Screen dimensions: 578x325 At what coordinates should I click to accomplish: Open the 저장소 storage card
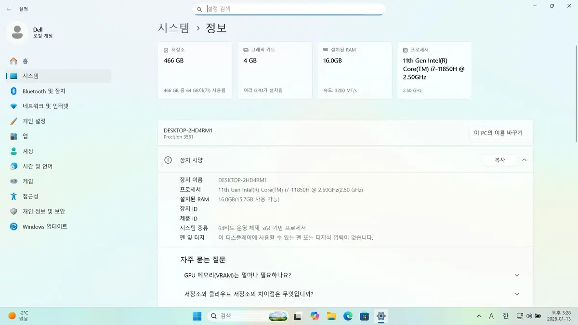(x=195, y=70)
